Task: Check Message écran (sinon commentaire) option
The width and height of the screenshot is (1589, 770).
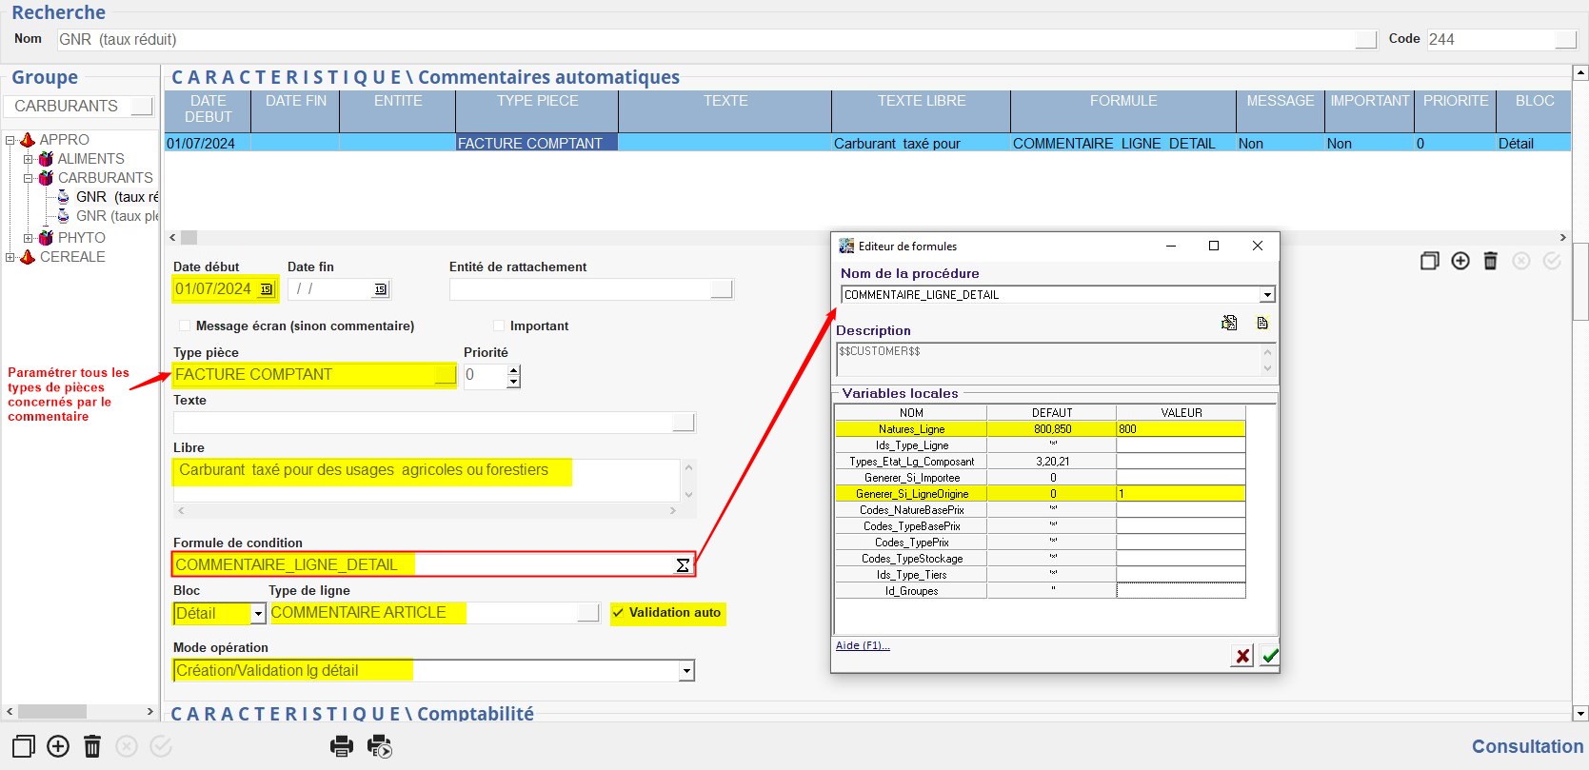Action: pyautogui.click(x=185, y=326)
